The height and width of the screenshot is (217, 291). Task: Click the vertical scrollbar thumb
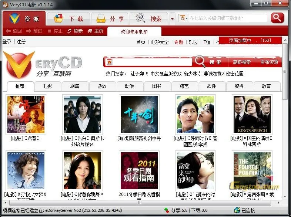click(285, 71)
